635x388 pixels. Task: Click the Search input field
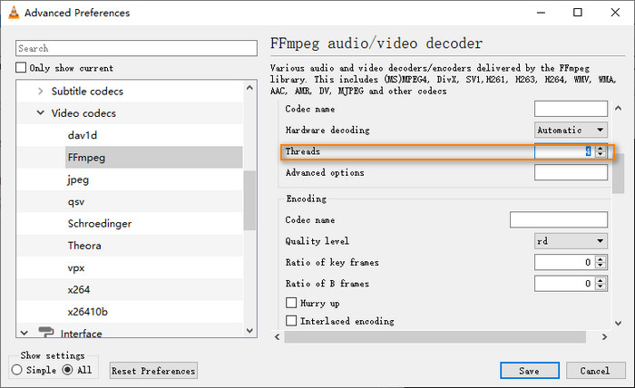(136, 48)
